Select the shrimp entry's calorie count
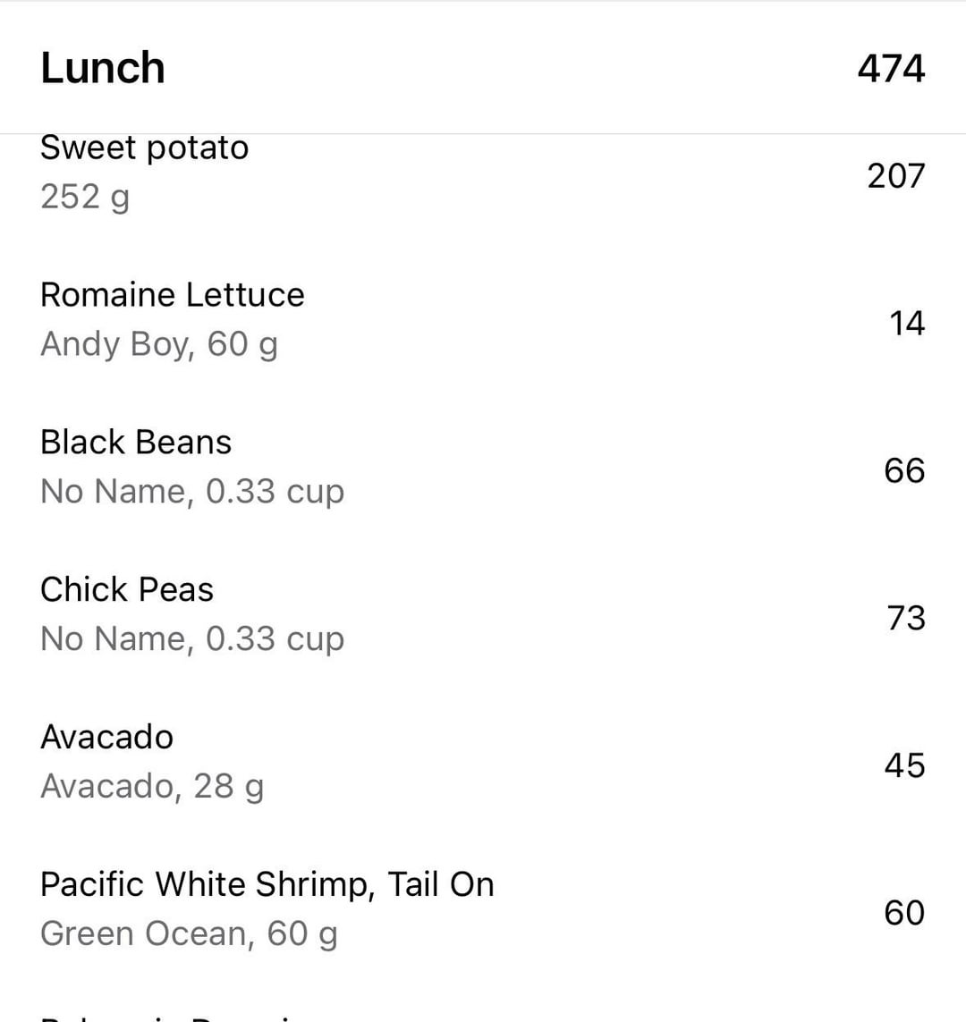The image size is (966, 1022). click(x=903, y=913)
